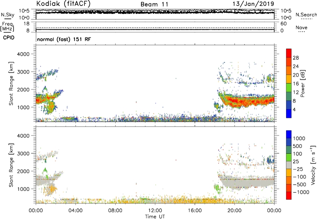Click the '-1000' Velocity colorbar label
This screenshot has width=317, height=219.
[301, 192]
